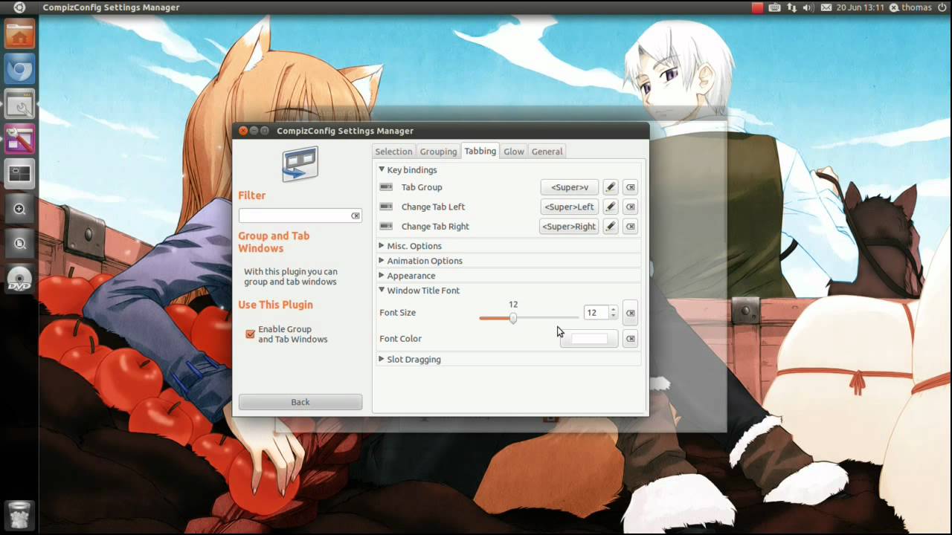Screen dimensions: 952x535
Task: Open the pink CompizConfig launcher icon
Action: click(x=19, y=140)
